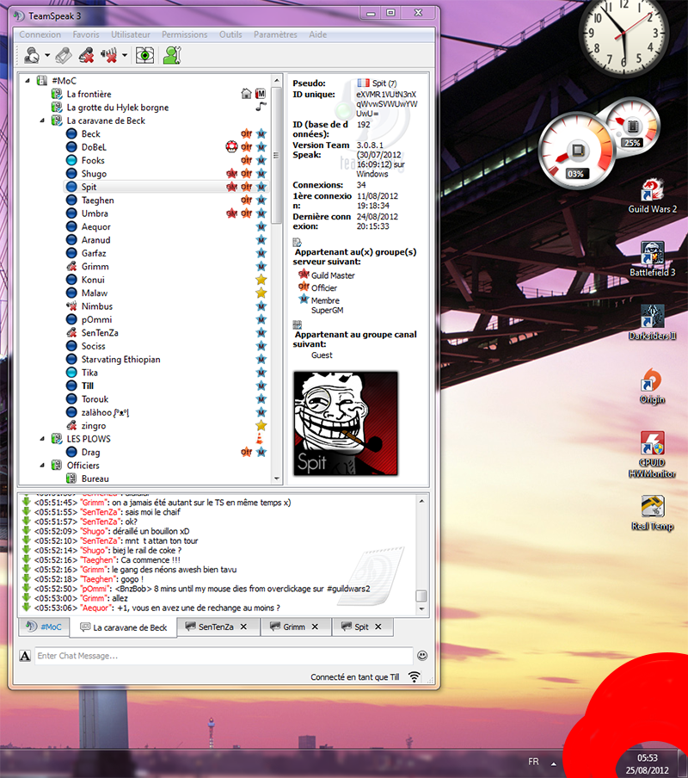Click the muted icon beside zingro
The width and height of the screenshot is (688, 778).
[x=72, y=426]
